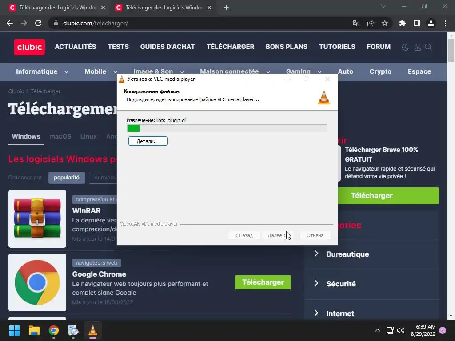Click Детали button in VLC installer
Screen dimensions: 455x341
point(148,141)
